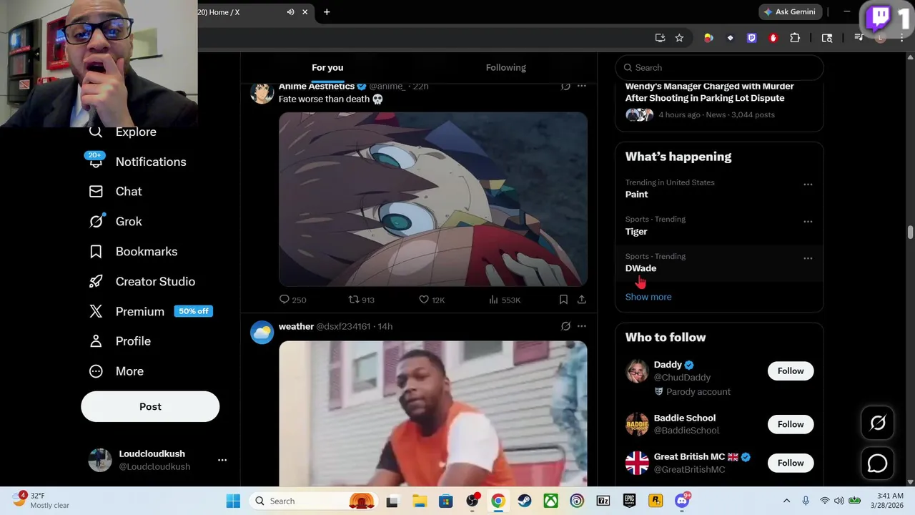Viewport: 915px width, 515px height.
Task: Open Discord from the taskbar
Action: click(682, 501)
